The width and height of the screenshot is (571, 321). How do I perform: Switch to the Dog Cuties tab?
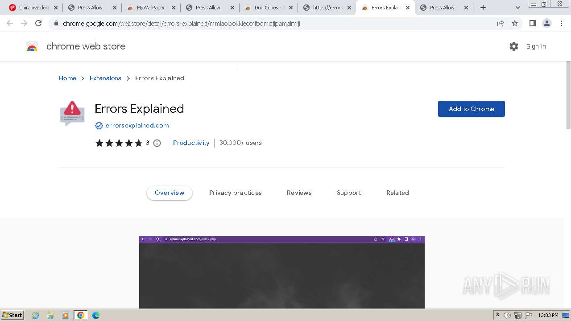pos(269,8)
